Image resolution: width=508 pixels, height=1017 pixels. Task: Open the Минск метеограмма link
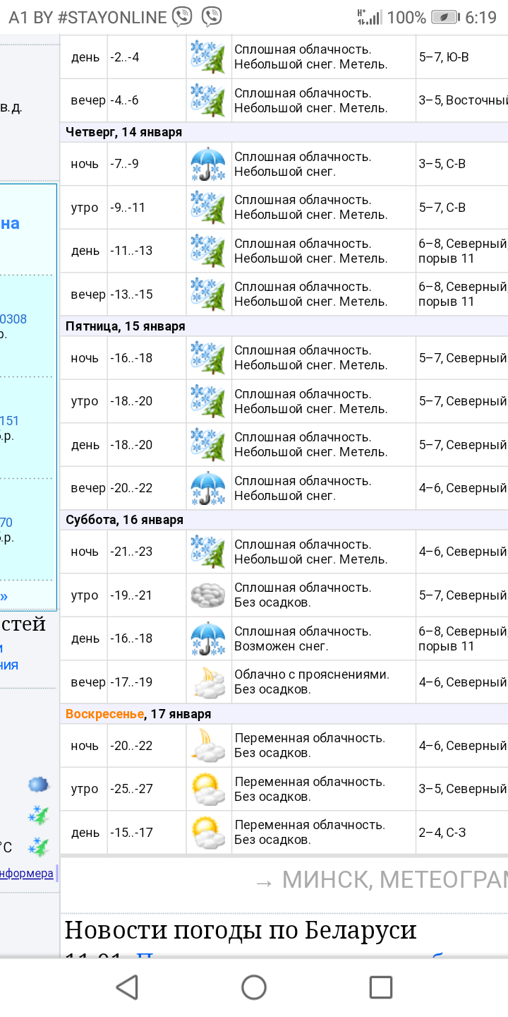pyautogui.click(x=381, y=880)
